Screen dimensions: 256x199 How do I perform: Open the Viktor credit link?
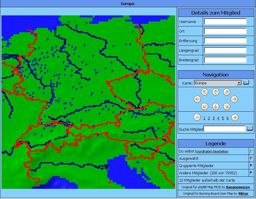243,193
